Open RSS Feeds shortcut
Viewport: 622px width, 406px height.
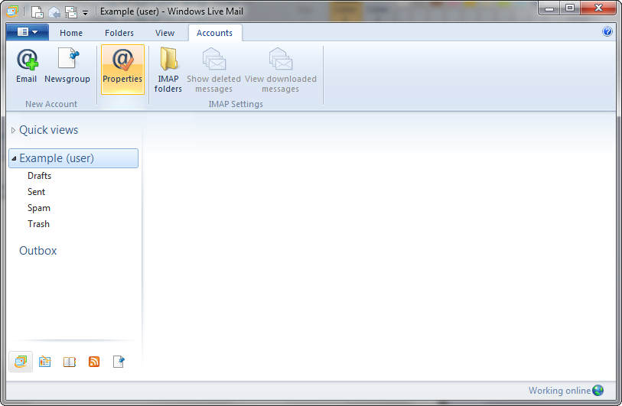click(94, 362)
